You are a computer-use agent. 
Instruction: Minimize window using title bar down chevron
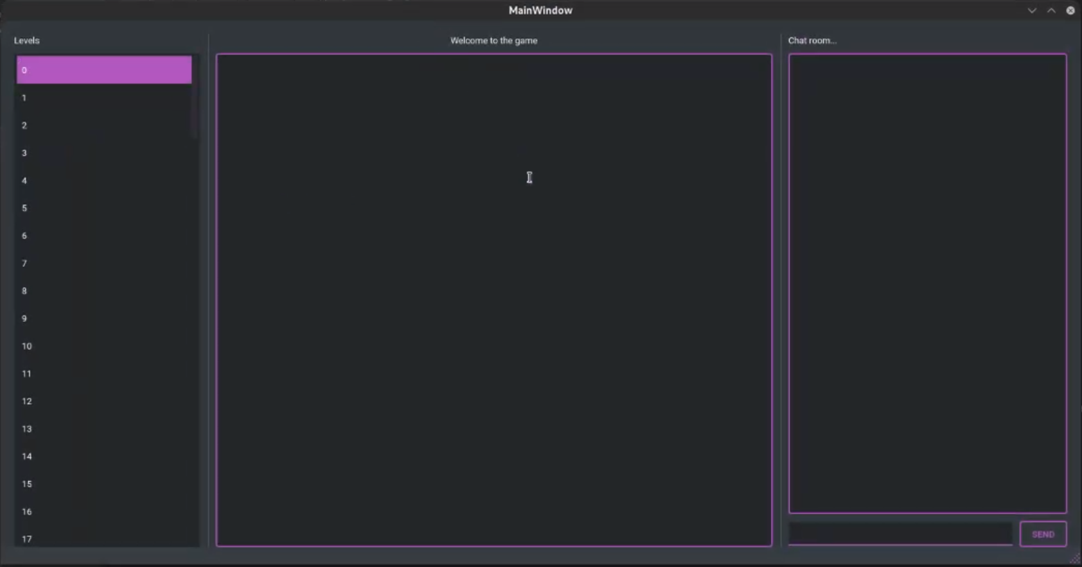(1032, 10)
